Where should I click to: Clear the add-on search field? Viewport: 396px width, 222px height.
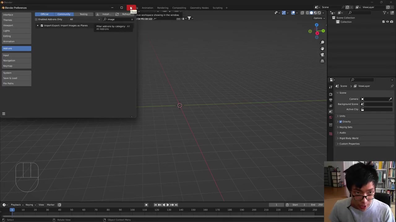[132, 19]
